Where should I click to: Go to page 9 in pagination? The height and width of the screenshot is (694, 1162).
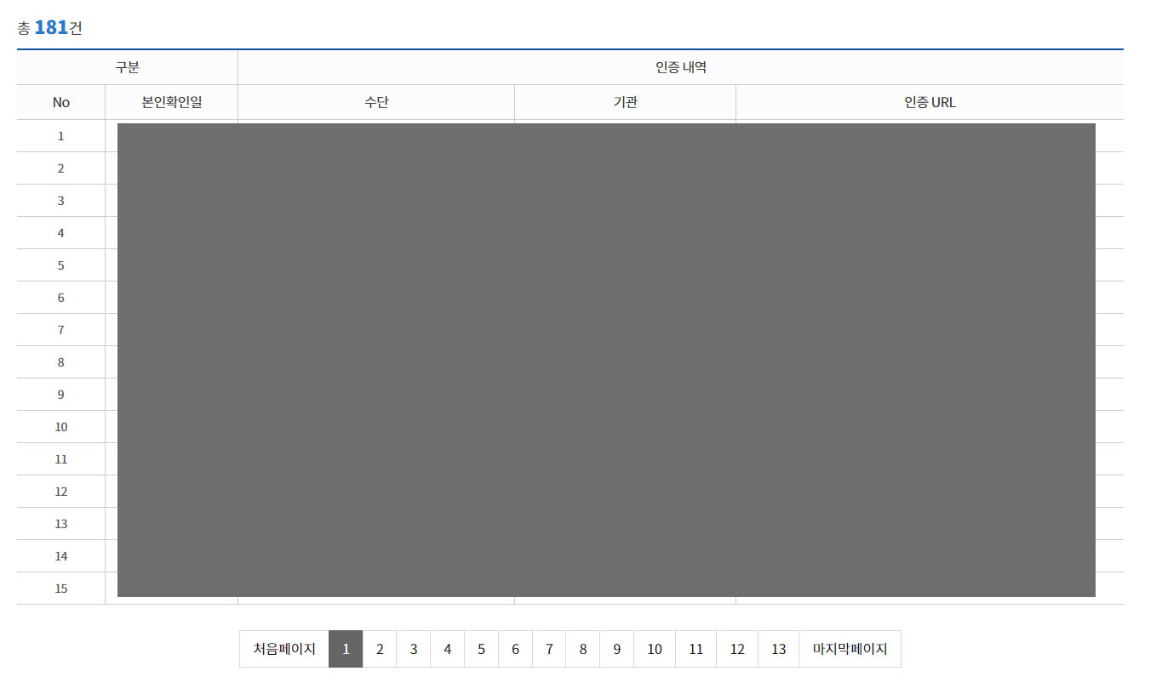[616, 649]
